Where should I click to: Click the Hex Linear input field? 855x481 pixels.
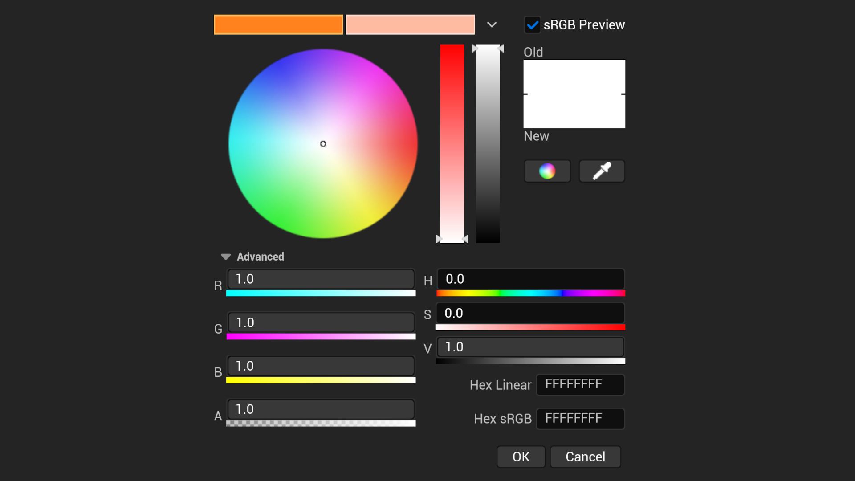[580, 384]
